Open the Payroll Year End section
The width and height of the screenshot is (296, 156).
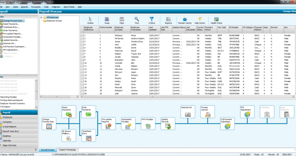[19, 131]
